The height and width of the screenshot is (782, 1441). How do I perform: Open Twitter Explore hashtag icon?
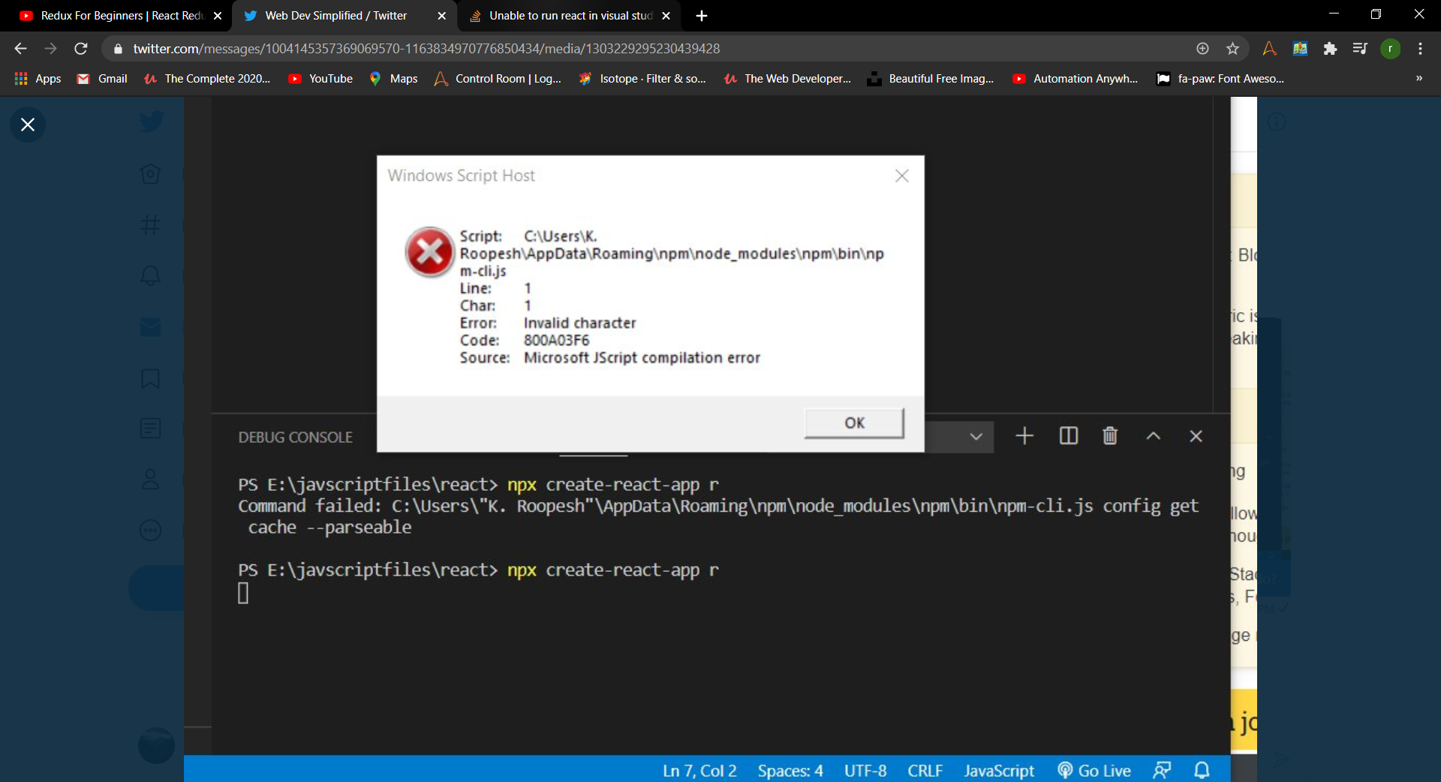coord(151,224)
